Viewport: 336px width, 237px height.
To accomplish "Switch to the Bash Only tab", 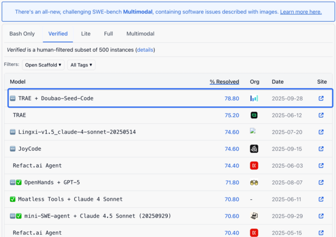I will click(x=22, y=34).
